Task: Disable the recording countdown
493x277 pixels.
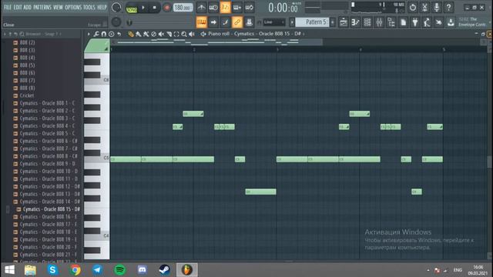Action: 225,7
